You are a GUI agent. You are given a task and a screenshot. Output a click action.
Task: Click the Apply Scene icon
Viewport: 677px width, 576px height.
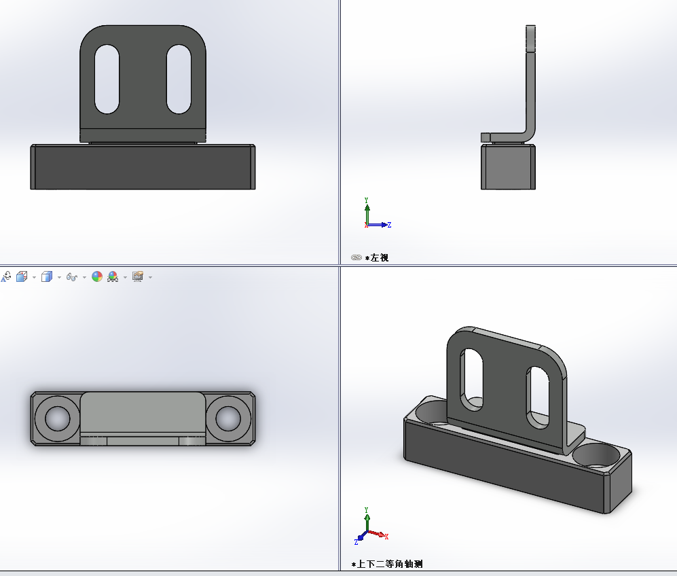click(x=113, y=276)
